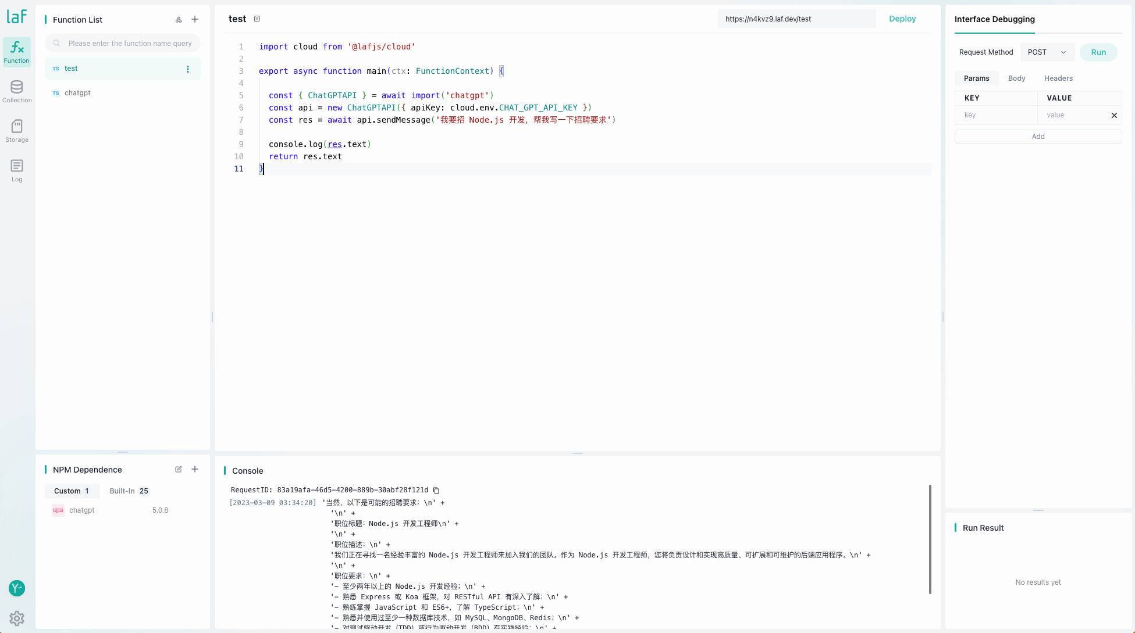Viewport: 1135px width, 633px height.
Task: Switch to the Built-In dependencies tab
Action: tap(129, 491)
